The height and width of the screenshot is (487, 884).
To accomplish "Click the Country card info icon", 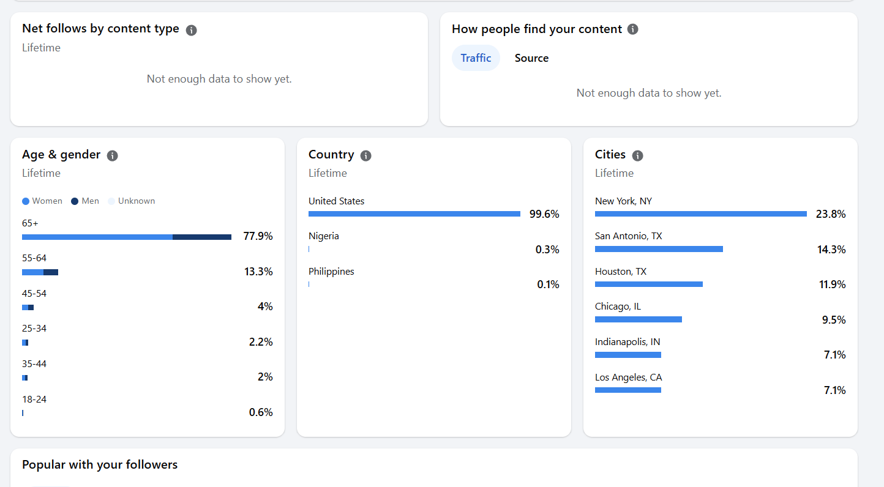I will pos(366,155).
